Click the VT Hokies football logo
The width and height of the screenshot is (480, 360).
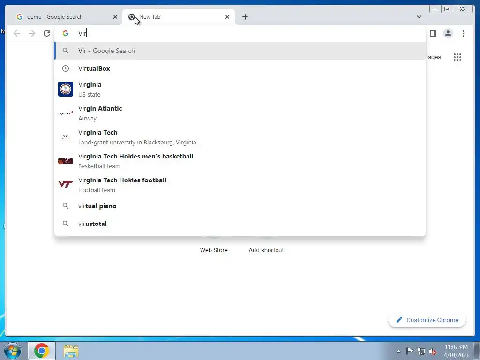(x=66, y=185)
